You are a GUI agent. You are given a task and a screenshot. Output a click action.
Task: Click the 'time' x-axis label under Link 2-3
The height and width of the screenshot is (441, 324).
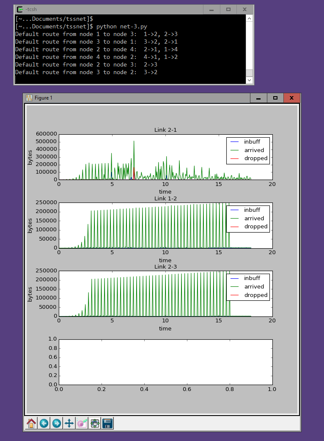(x=165, y=328)
